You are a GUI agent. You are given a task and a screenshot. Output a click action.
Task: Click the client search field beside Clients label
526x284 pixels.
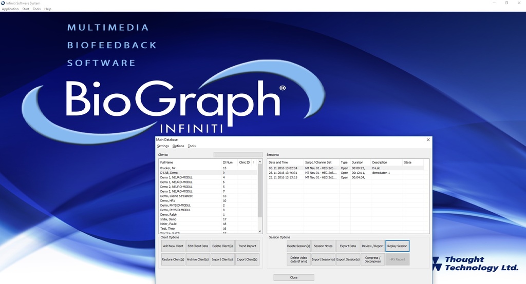click(x=238, y=155)
